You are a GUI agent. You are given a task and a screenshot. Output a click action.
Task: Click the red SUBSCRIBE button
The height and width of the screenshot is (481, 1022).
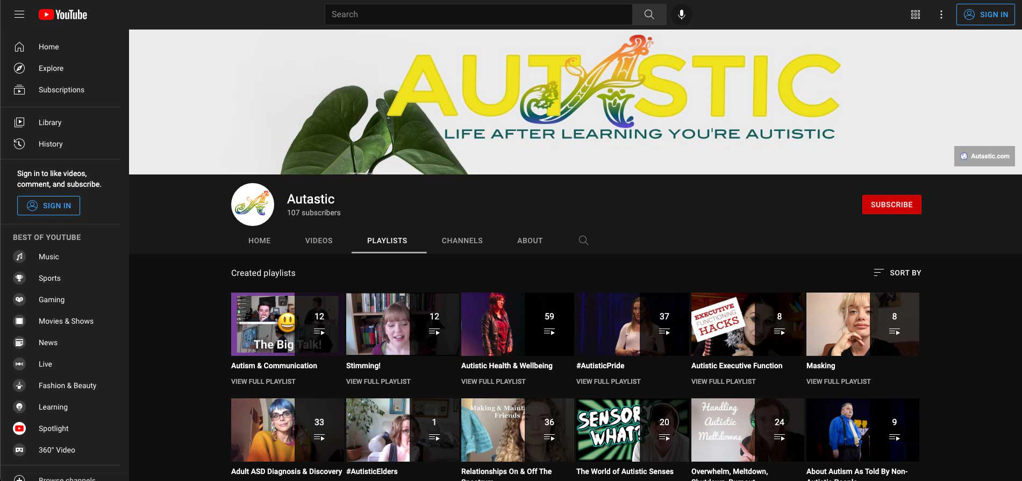pos(891,205)
